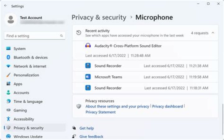Click Privacy & security breadcrumb
Screen dimensions: 224x140
click(x=99, y=17)
